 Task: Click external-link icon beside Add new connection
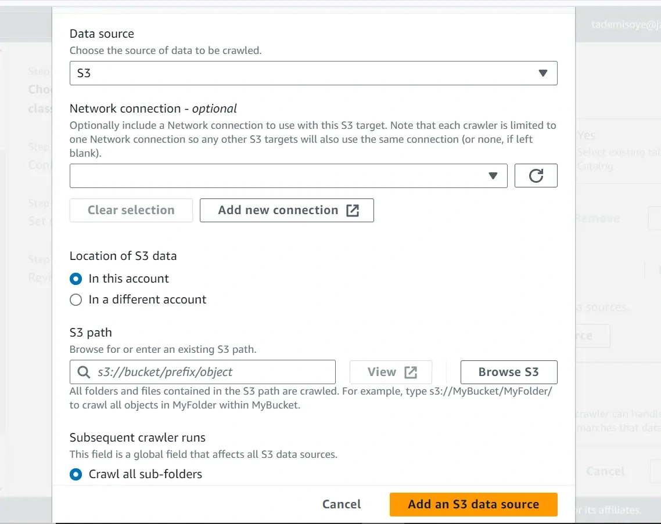(x=353, y=211)
